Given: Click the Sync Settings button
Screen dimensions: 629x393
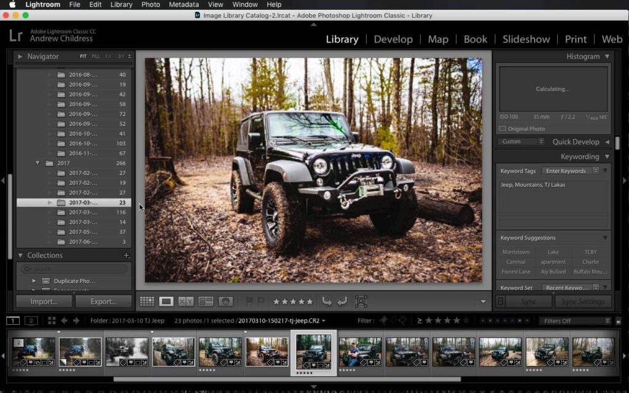Looking at the screenshot, I should click(582, 301).
